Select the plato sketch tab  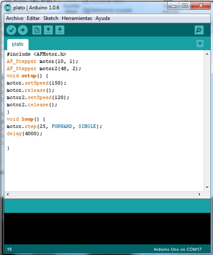coord(18,44)
